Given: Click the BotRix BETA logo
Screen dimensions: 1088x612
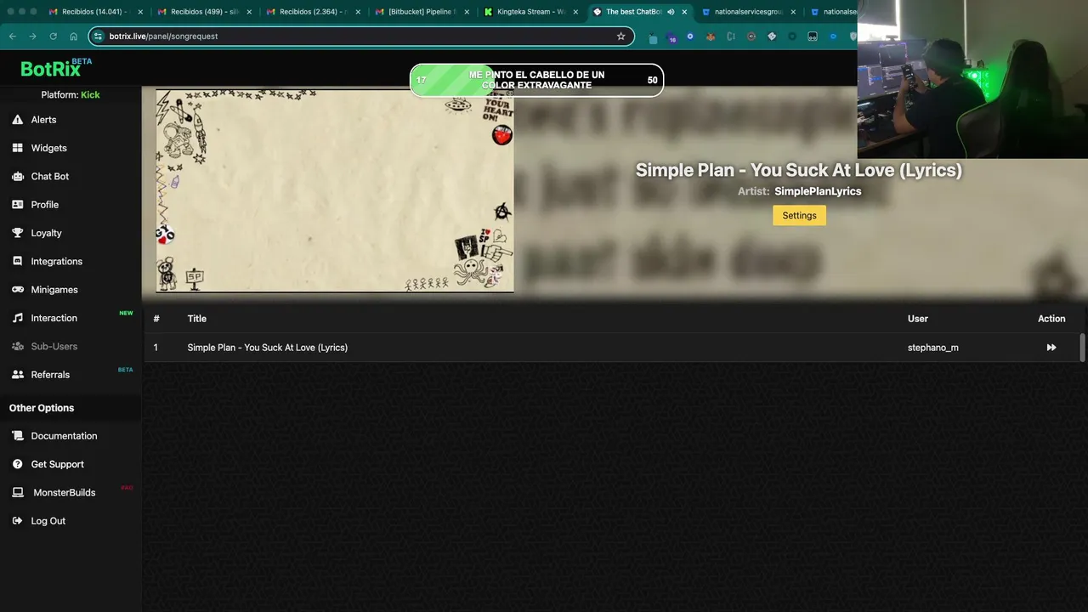Looking at the screenshot, I should coord(56,68).
